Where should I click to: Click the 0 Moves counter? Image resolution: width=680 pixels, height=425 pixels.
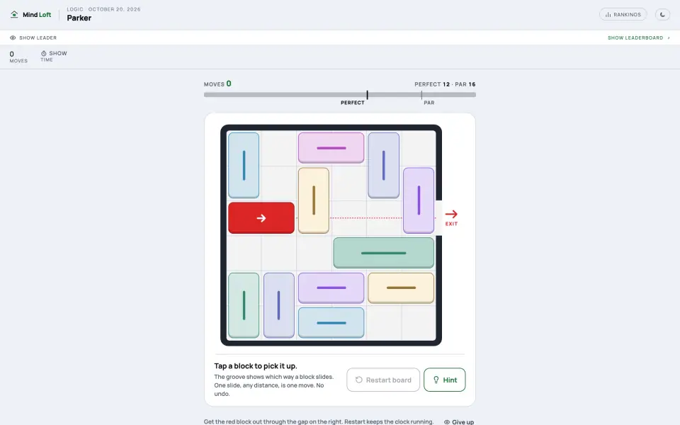click(x=18, y=57)
